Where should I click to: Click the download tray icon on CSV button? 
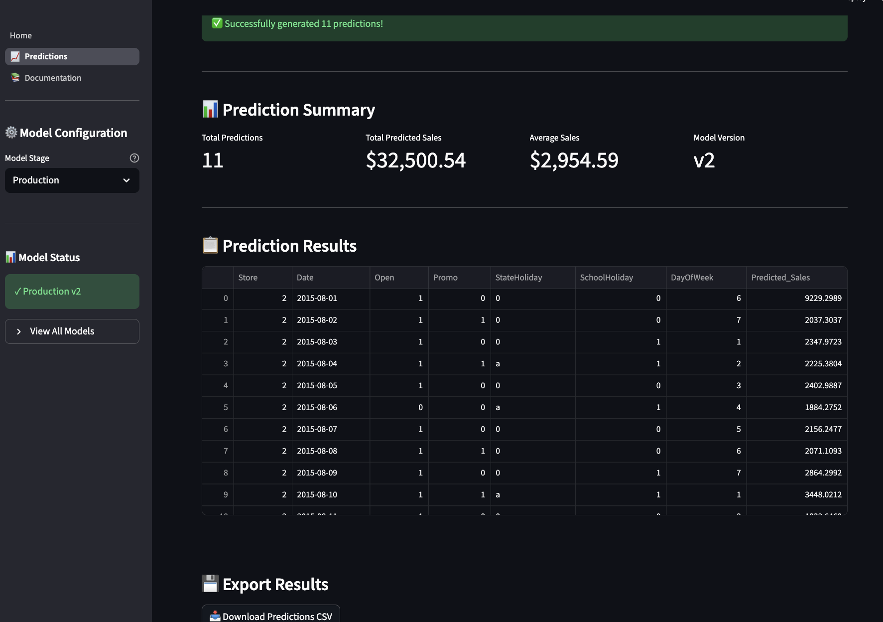(215, 617)
